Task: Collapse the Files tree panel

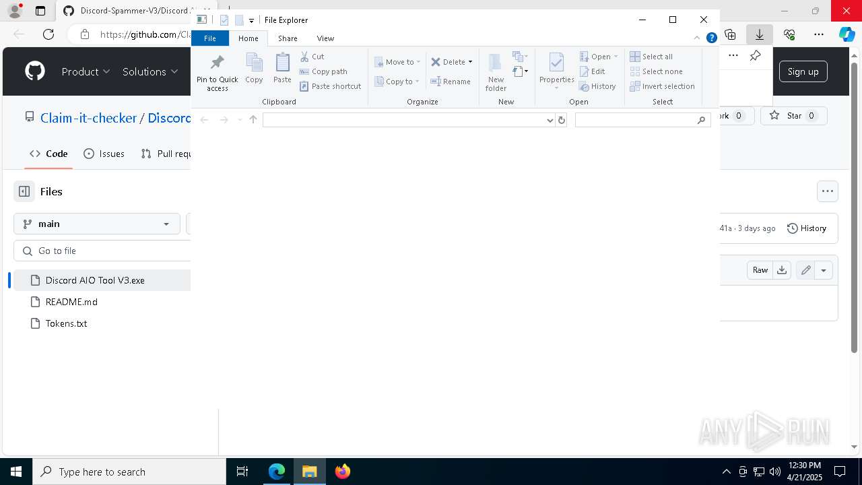Action: pyautogui.click(x=24, y=191)
